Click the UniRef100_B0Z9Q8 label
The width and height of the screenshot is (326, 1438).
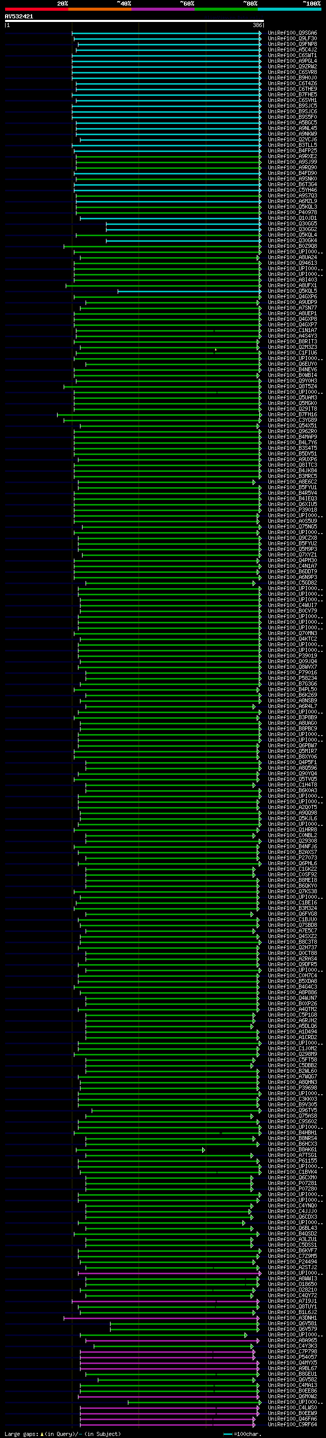(292, 246)
